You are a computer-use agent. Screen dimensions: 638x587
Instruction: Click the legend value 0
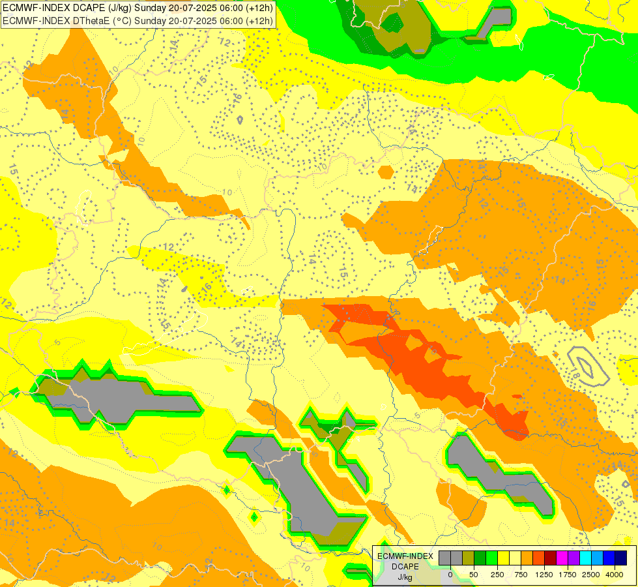pyautogui.click(x=450, y=575)
